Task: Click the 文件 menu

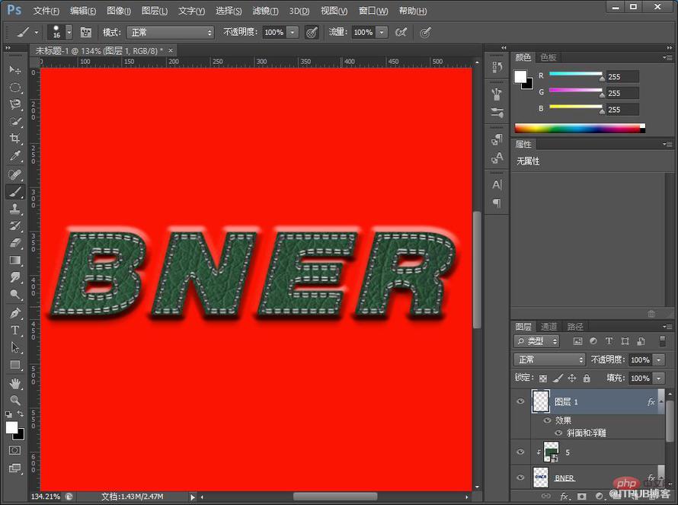Action: (x=46, y=11)
